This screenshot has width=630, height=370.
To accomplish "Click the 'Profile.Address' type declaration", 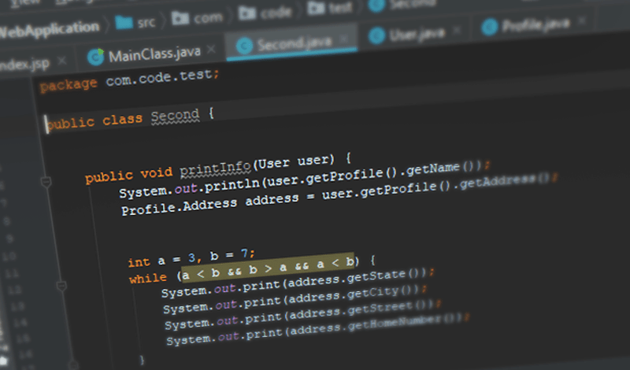I will pyautogui.click(x=180, y=207).
